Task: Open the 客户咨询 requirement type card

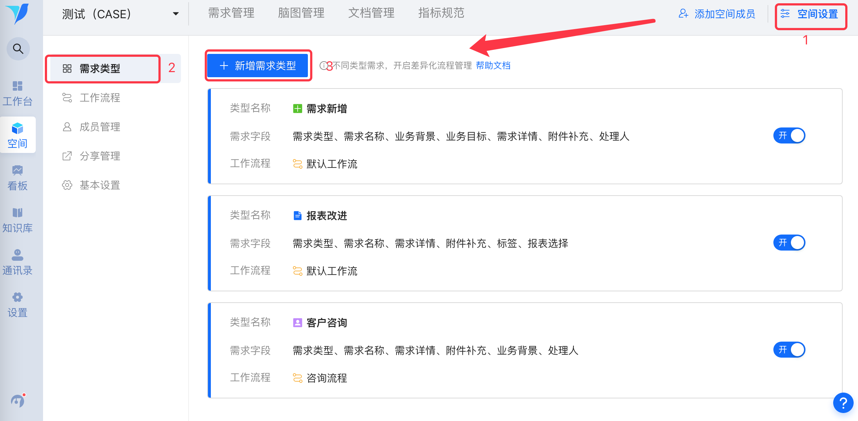Action: (x=326, y=323)
